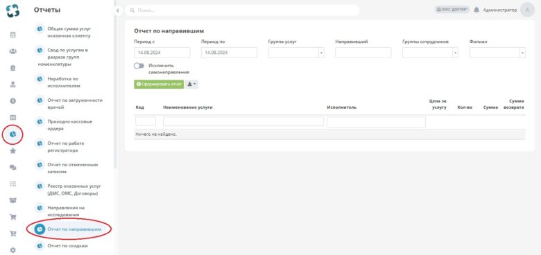Click the search magnifier icon
The width and height of the screenshot is (541, 255).
(132, 10)
